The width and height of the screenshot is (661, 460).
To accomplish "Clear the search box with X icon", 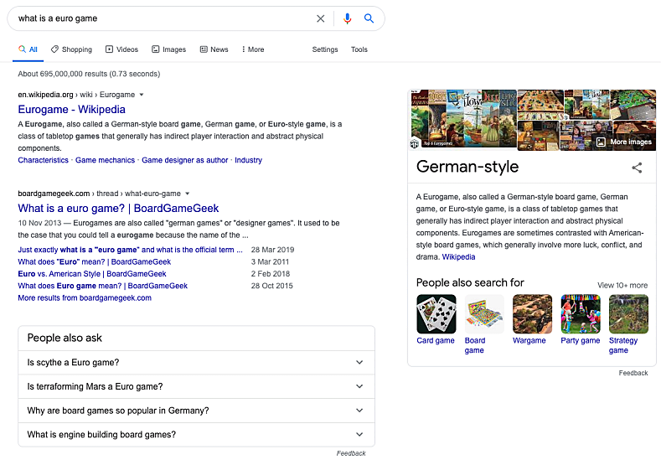I will [x=320, y=18].
